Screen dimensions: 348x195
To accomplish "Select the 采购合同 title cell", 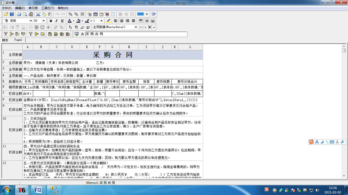I will coord(113,55).
